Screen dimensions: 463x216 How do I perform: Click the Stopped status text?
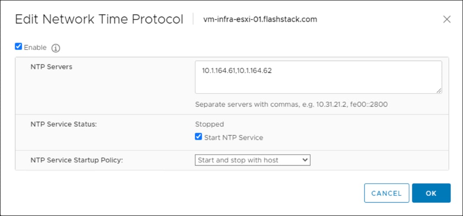click(209, 124)
